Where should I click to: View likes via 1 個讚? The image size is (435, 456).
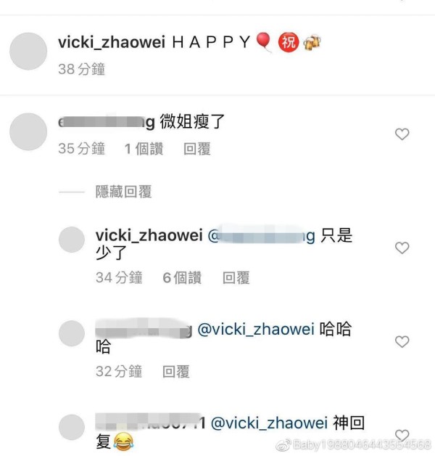144,149
